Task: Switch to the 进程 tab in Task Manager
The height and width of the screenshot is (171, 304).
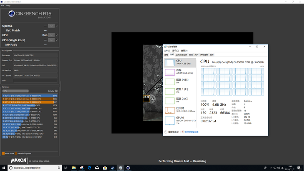Action: (x=166, y=55)
